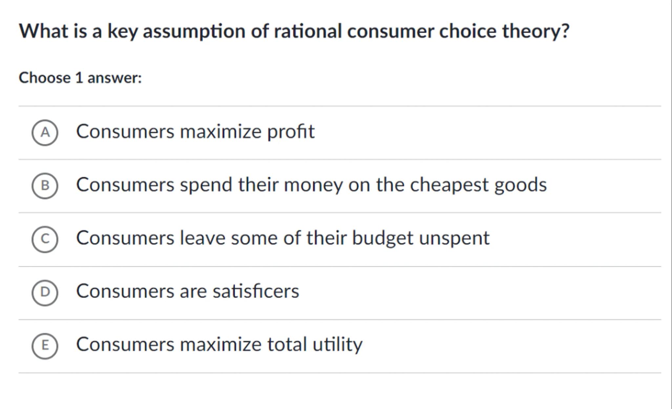Click "Consumers leave some of their budget unspent"
672x409 pixels.
point(283,238)
